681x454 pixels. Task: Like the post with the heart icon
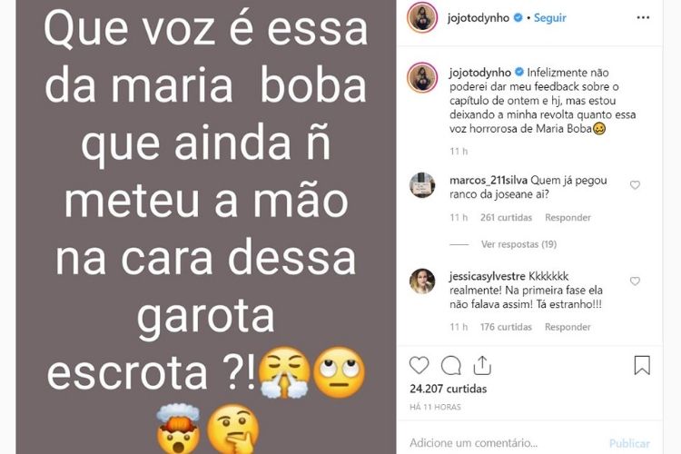pyautogui.click(x=419, y=365)
